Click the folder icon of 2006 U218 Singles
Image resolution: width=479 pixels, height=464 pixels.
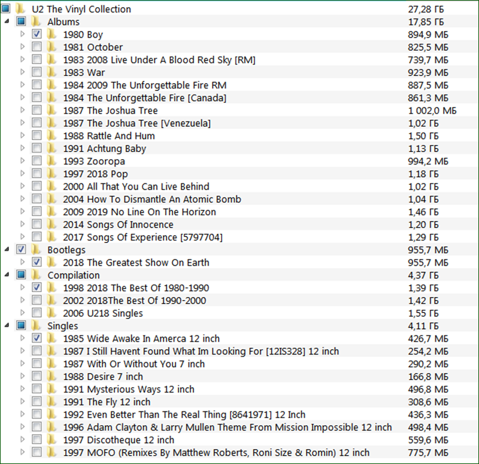[51, 313]
